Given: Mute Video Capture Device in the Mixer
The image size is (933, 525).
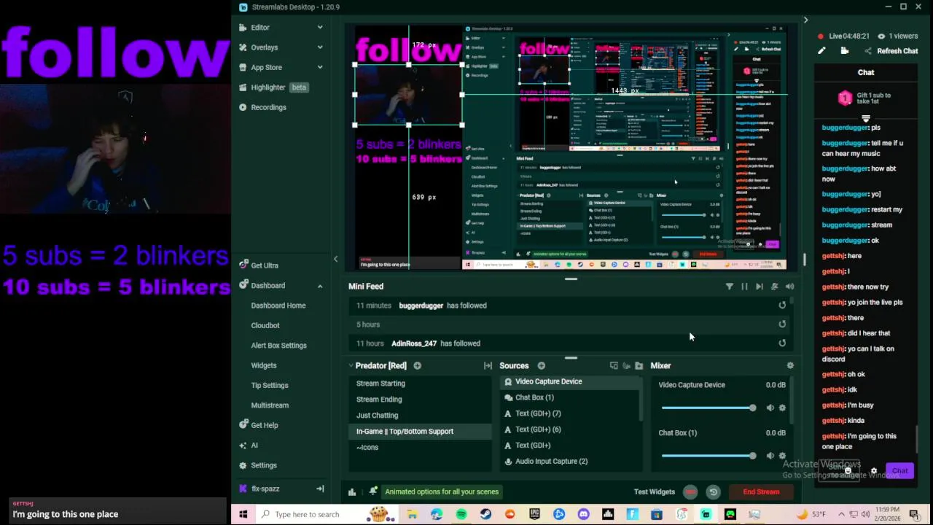Looking at the screenshot, I should (770, 408).
